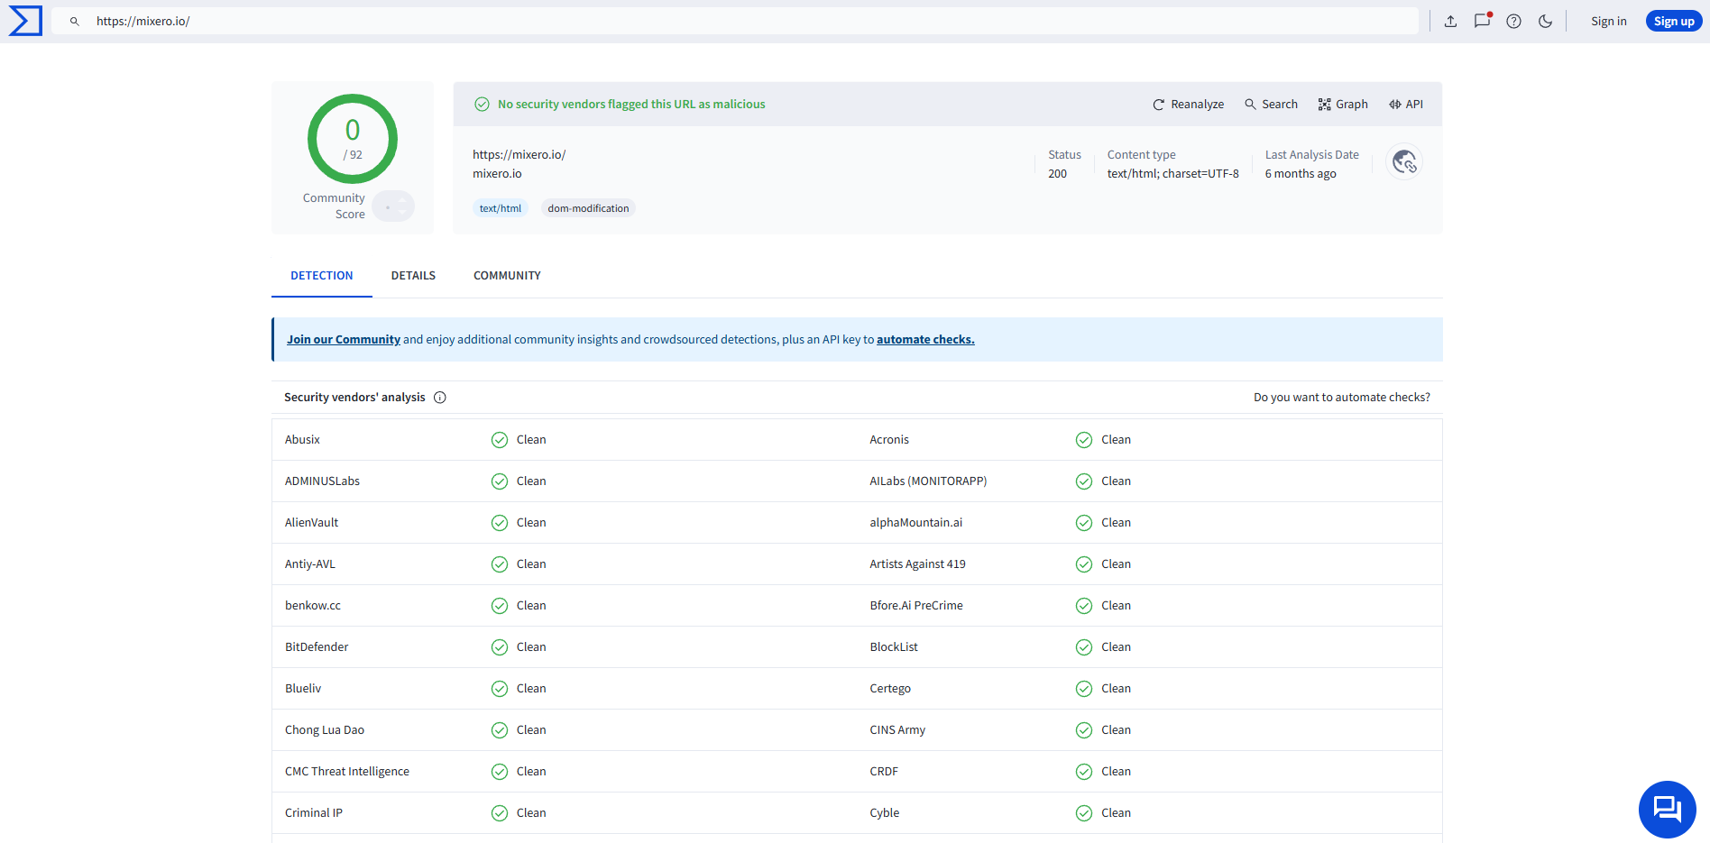
Task: Click the Clean check icon for Abusix
Action: 500,440
